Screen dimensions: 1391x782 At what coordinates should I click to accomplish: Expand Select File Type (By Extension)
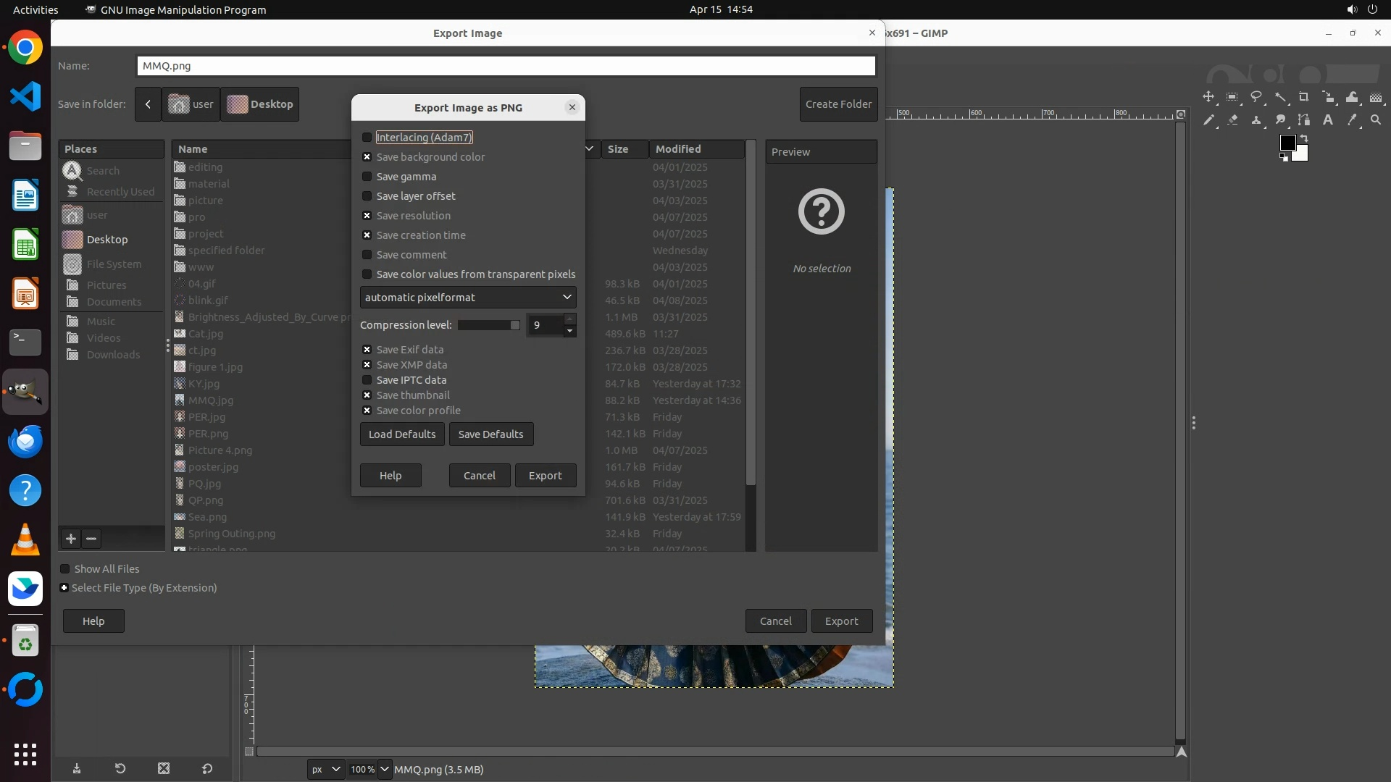64,588
